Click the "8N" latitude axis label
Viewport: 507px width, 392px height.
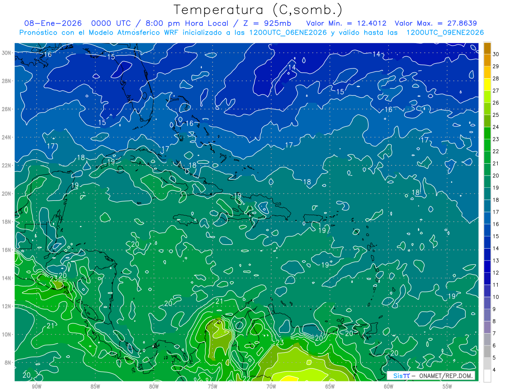(8, 362)
